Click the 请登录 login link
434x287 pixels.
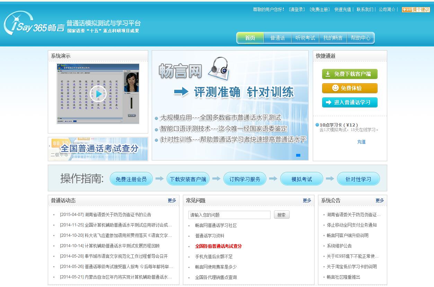point(297,10)
